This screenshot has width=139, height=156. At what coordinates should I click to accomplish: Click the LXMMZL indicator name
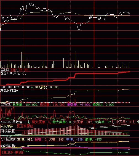[6, 104]
